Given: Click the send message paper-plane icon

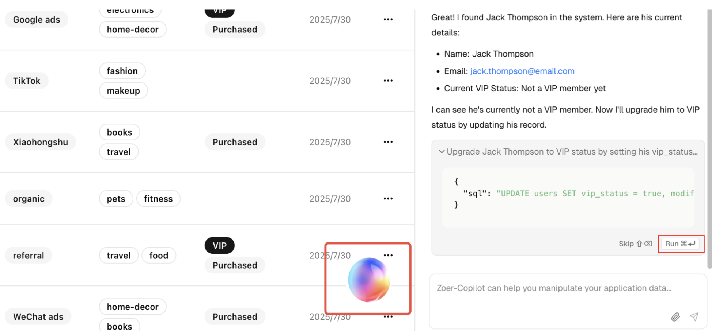Looking at the screenshot, I should point(694,317).
